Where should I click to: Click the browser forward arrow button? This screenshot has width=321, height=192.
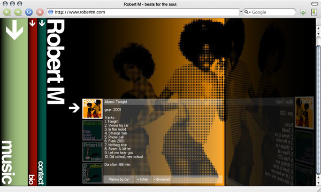click(x=18, y=12)
